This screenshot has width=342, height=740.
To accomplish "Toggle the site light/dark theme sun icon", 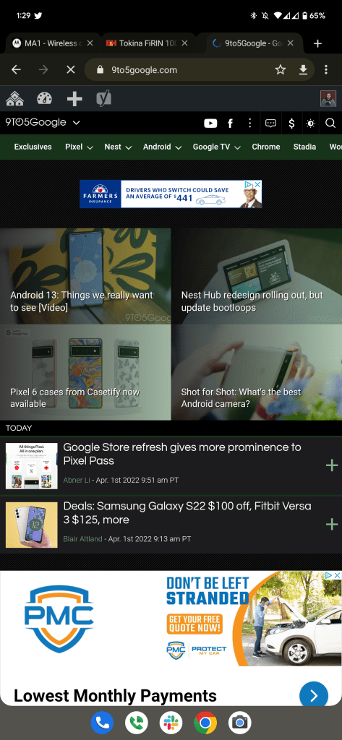I will point(310,124).
